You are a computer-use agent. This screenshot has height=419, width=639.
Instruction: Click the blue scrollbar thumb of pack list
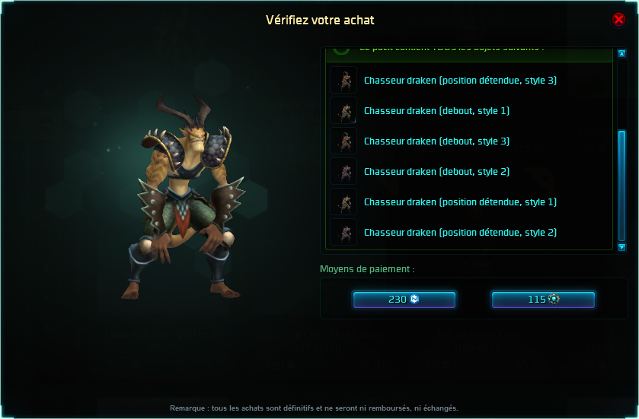pos(621,186)
